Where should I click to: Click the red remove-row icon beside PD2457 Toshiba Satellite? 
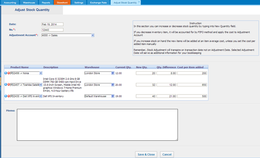(x=9, y=85)
